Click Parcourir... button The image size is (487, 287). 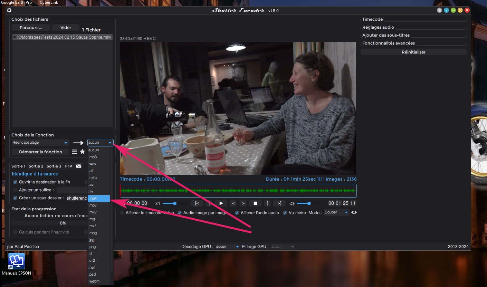point(31,28)
